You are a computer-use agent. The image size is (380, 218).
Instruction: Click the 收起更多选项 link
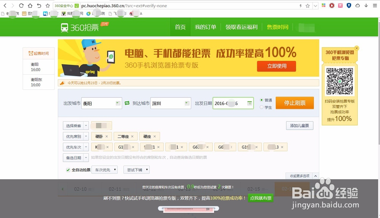pyautogui.click(x=300, y=176)
